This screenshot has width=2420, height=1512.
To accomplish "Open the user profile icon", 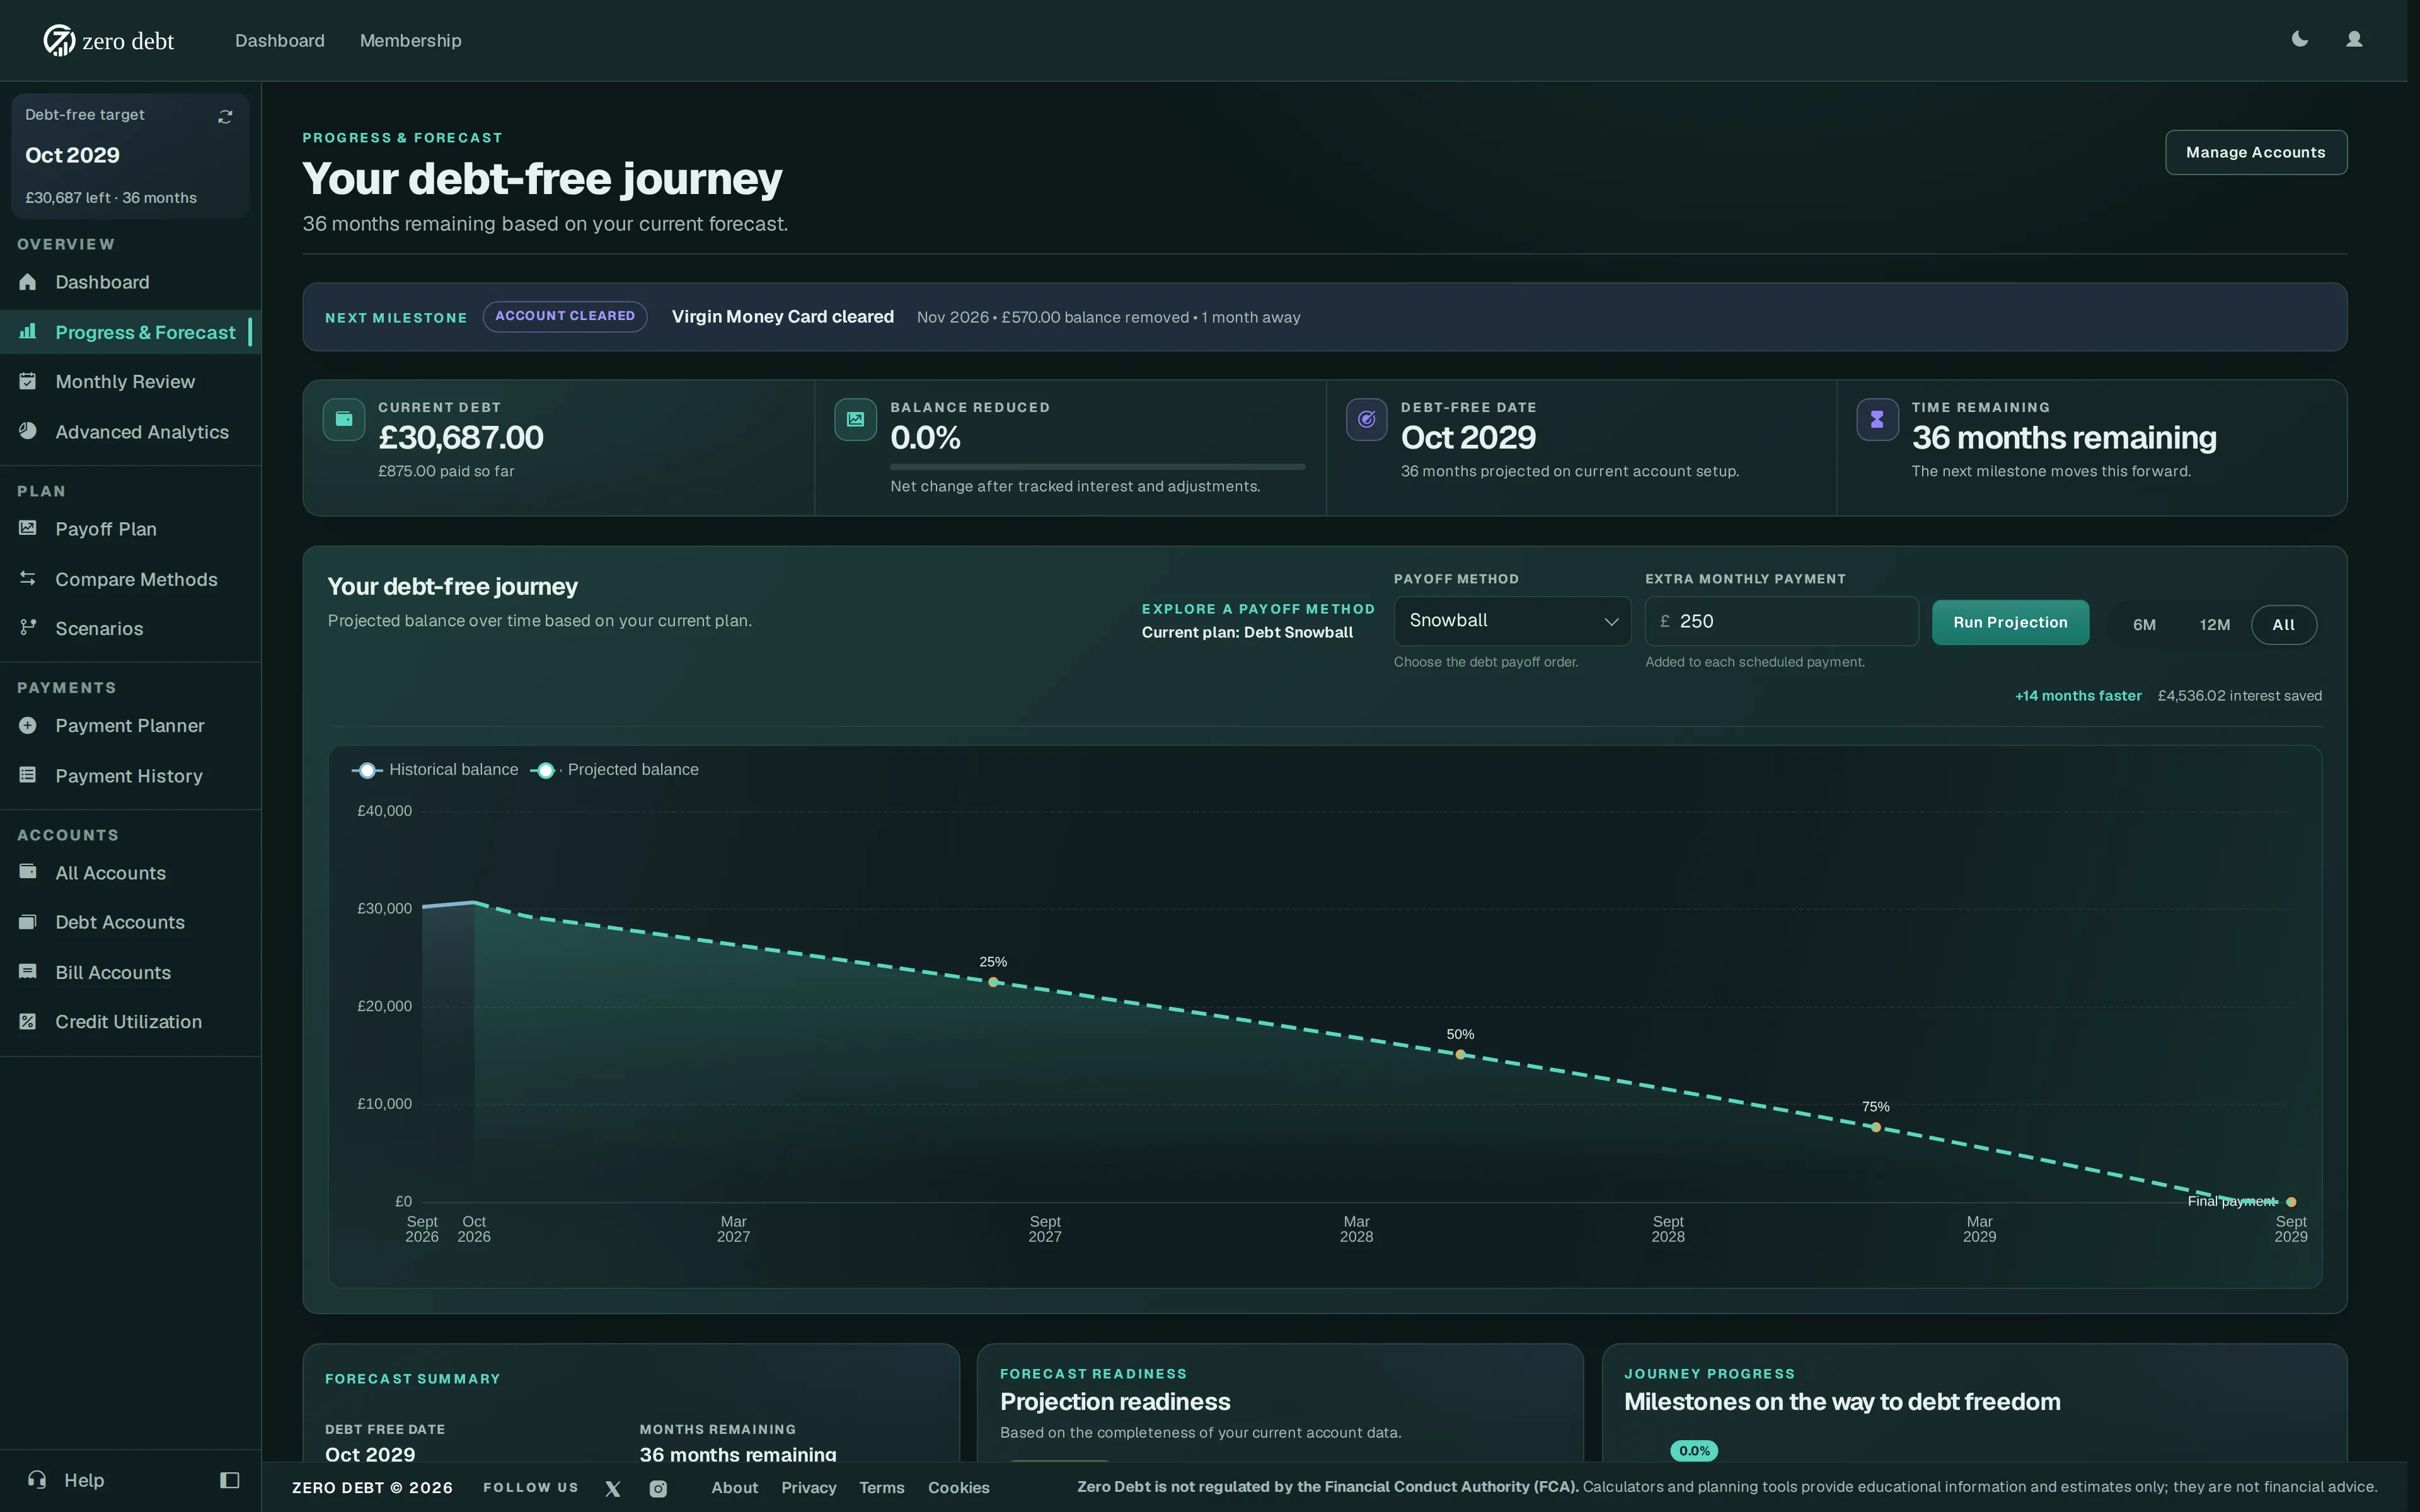I will pyautogui.click(x=2354, y=39).
